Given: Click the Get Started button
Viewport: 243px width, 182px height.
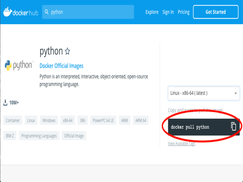Looking at the screenshot, I should [216, 12].
